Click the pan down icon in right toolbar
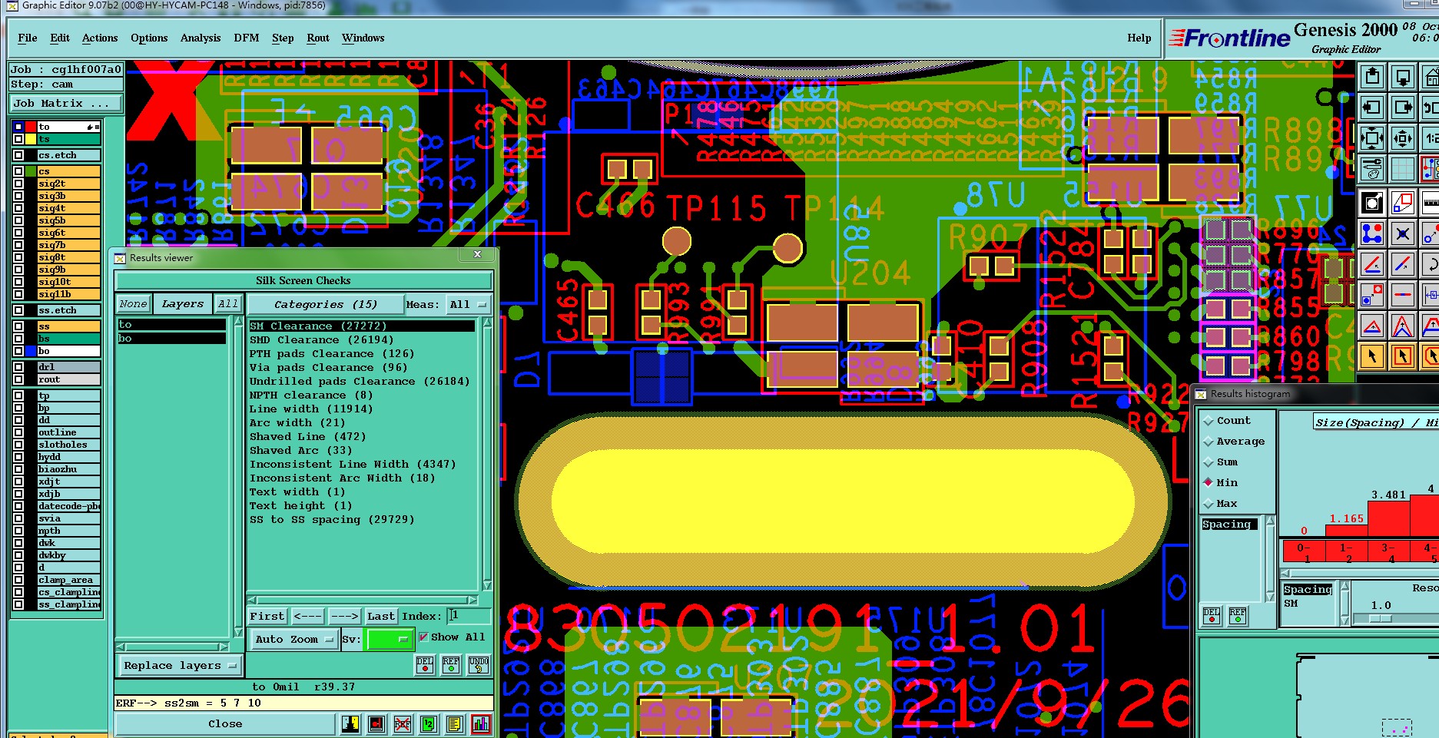The image size is (1439, 738). pos(1403,77)
